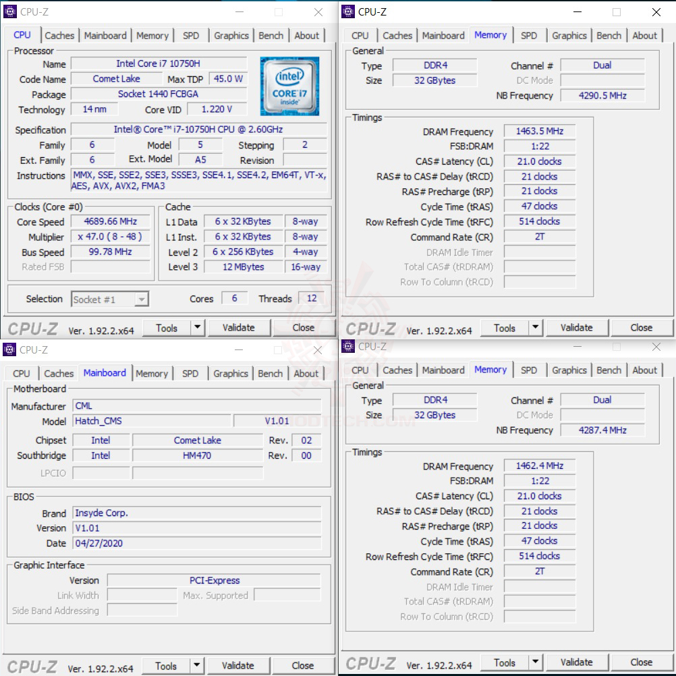Image resolution: width=676 pixels, height=676 pixels.
Task: Click Tools button in bottom-right Memory window
Action: point(505,663)
